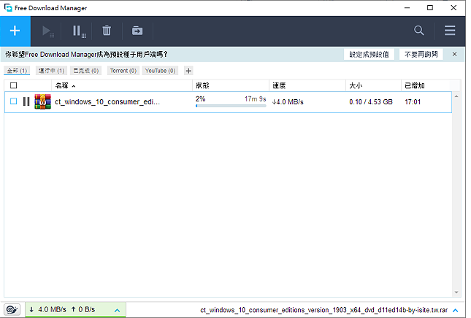471x318 pixels.
Task: Click the scrollbar up arrow of the list
Action: (x=456, y=96)
